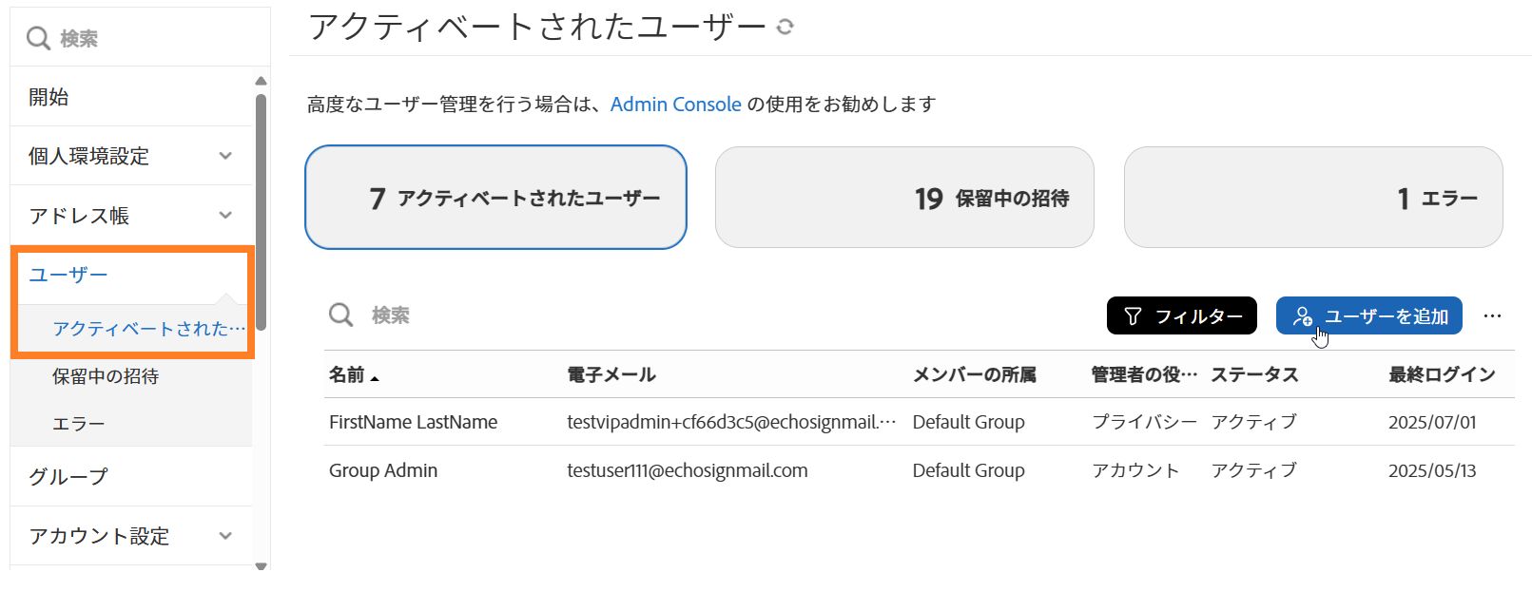Click the sidebar scroll up arrow
1532x611 pixels.
click(261, 81)
